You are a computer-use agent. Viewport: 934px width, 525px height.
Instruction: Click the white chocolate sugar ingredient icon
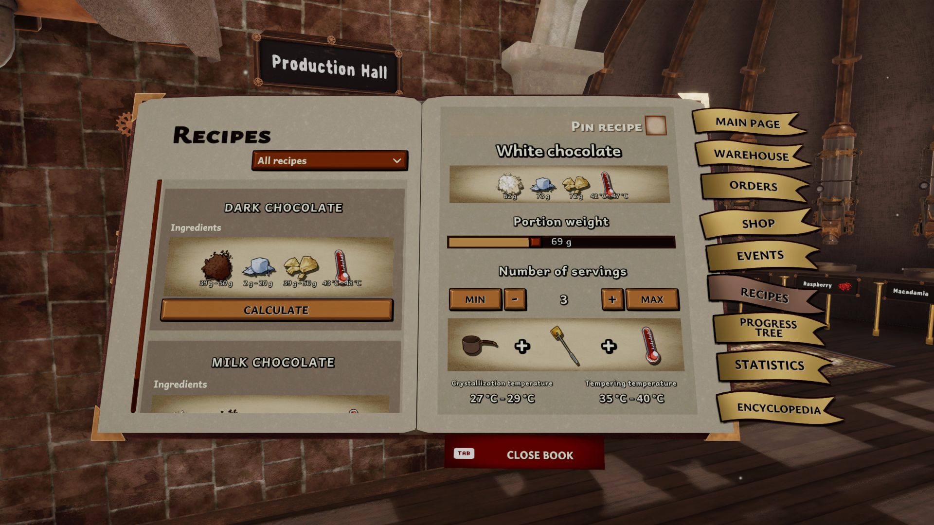pyautogui.click(x=541, y=182)
